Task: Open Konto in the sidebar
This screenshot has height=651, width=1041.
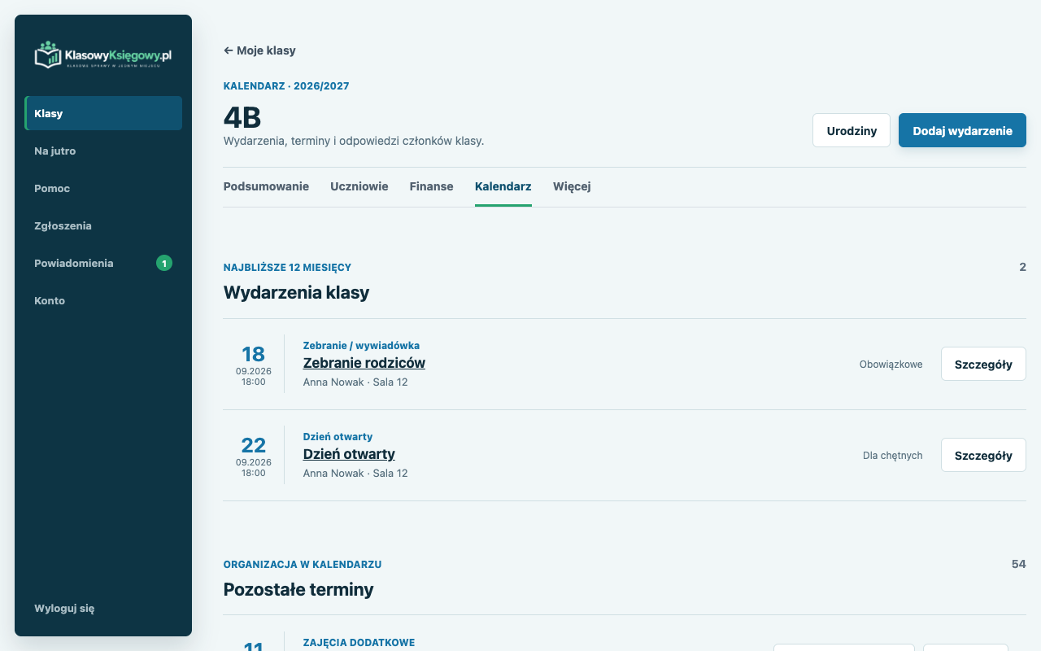Action: click(x=103, y=300)
